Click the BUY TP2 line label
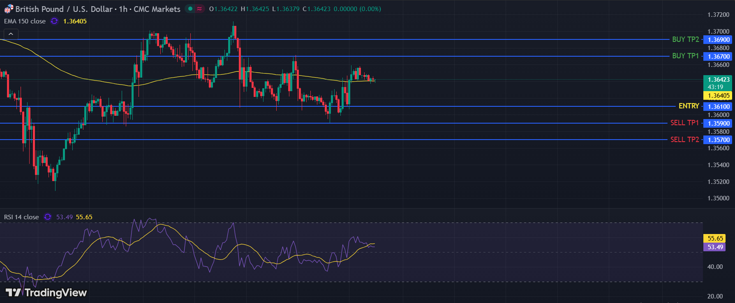Viewport: 735px width, 303px height. tap(685, 39)
